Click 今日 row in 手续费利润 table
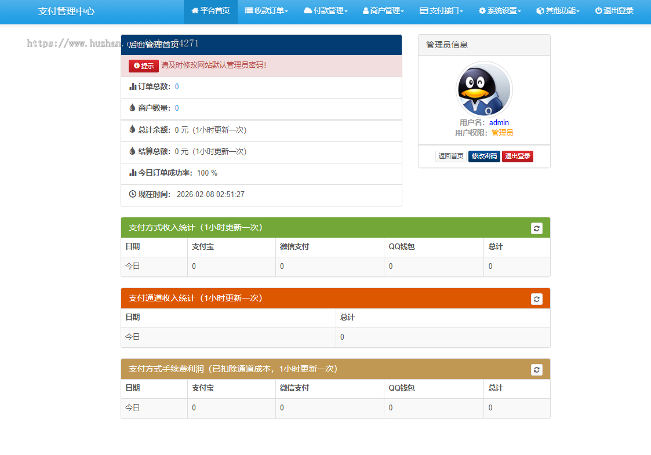 click(x=336, y=408)
